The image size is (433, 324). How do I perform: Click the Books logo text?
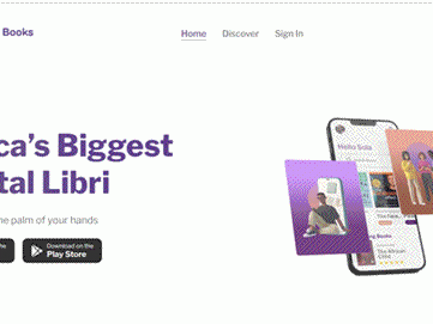pos(18,32)
